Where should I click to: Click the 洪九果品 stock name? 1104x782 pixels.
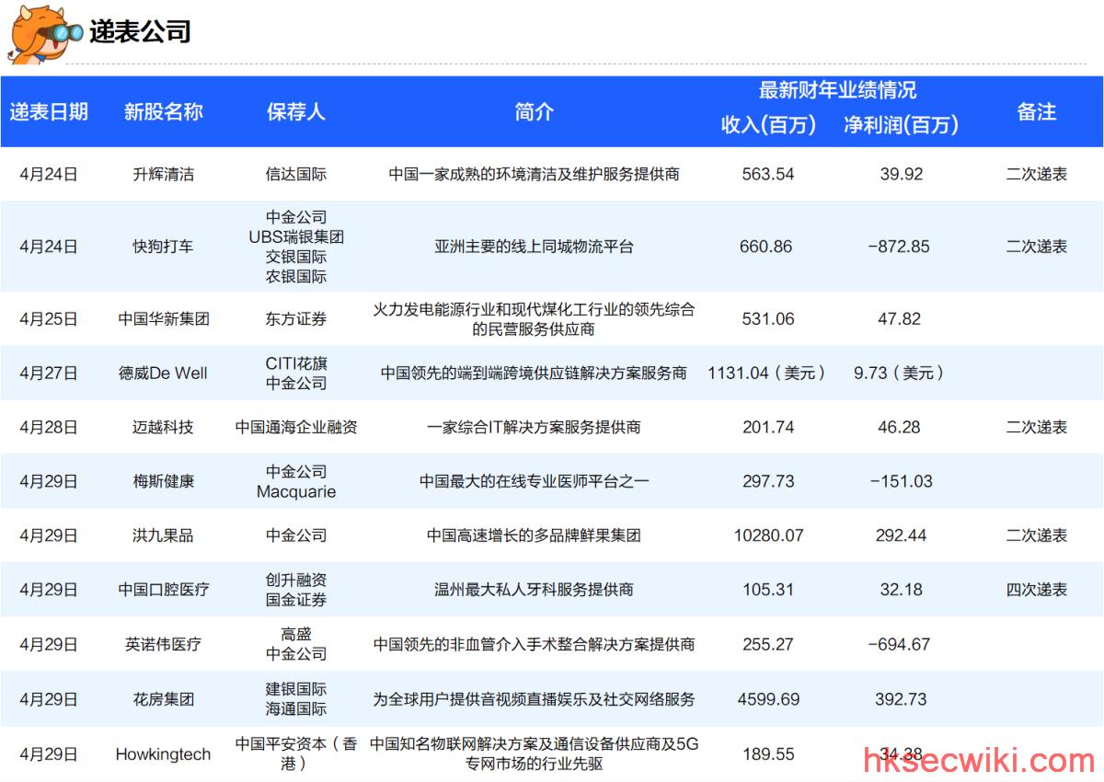164,535
